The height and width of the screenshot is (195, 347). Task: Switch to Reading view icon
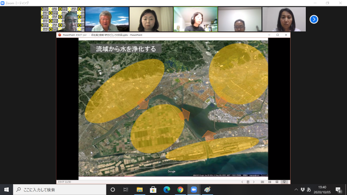[x=277, y=182]
